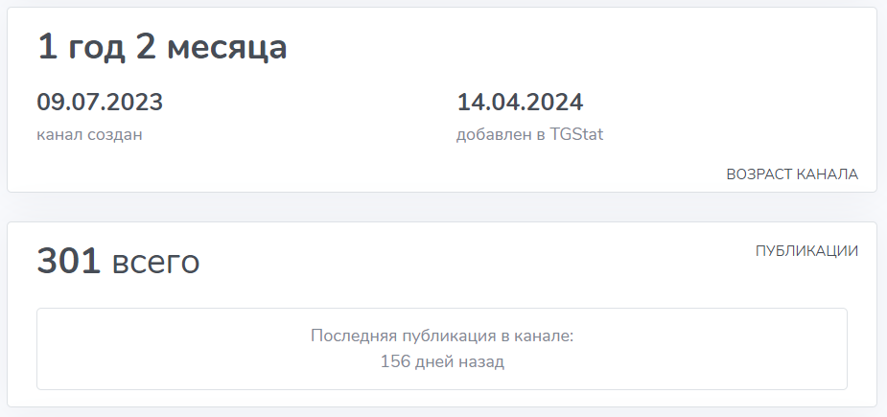
Task: Click the number 301 in publications card
Action: [69, 262]
